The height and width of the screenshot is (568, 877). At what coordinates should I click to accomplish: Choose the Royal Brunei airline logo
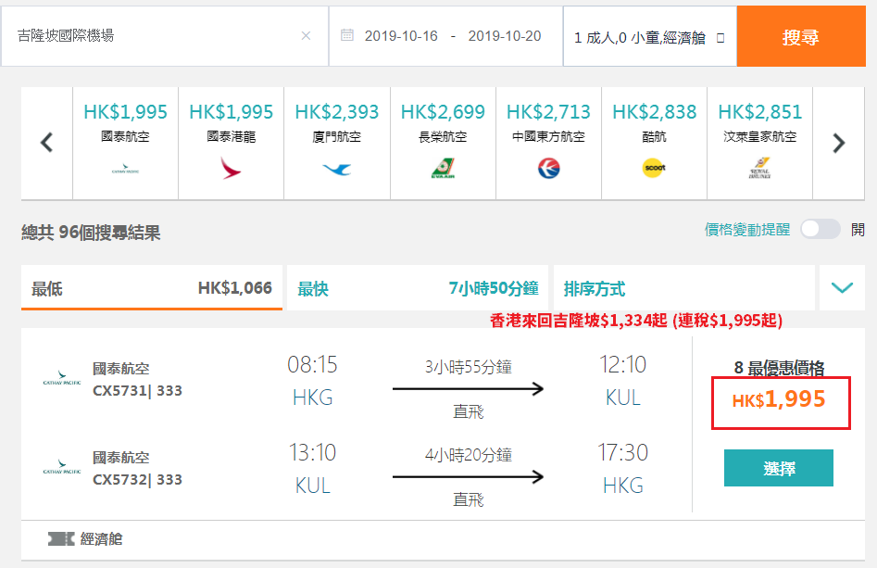click(759, 168)
